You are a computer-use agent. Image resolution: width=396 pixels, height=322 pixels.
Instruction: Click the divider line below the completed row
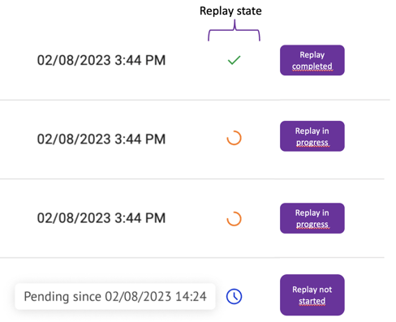195,100
